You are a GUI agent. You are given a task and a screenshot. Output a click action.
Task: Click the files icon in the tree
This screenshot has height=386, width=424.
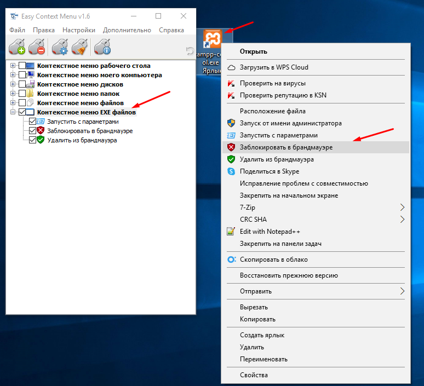click(30, 103)
